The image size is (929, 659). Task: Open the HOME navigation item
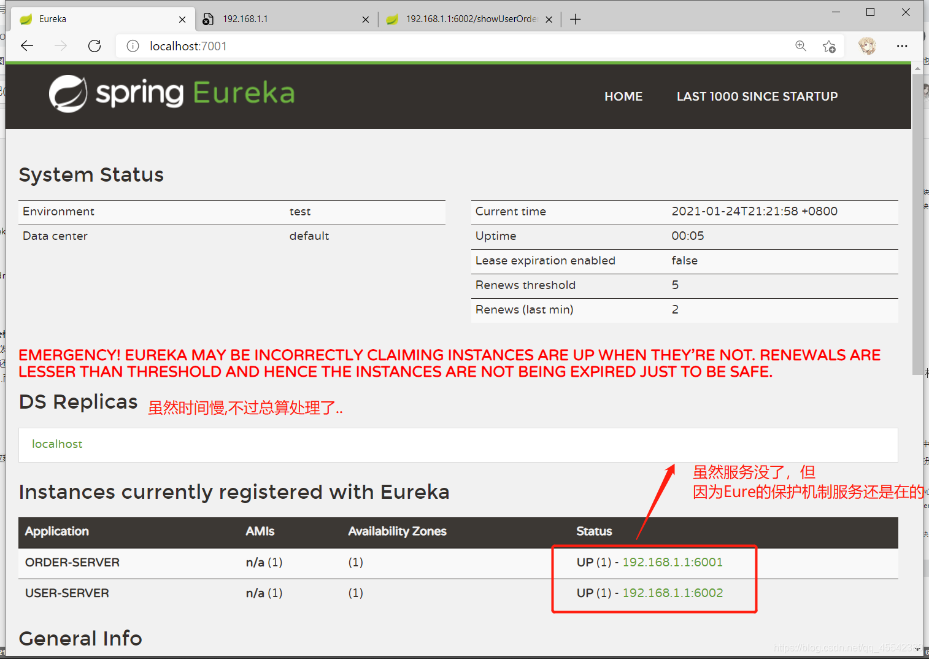623,96
